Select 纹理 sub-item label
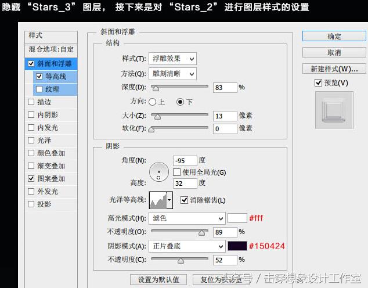This screenshot has height=288, width=368. tap(52, 89)
